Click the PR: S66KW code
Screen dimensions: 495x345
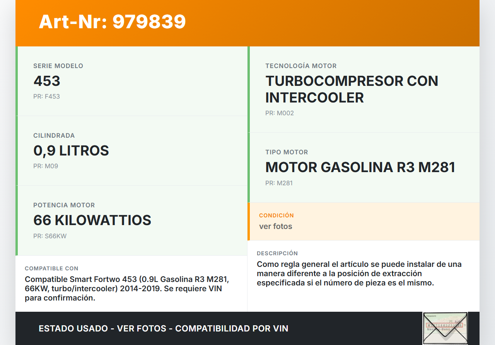pyautogui.click(x=50, y=236)
